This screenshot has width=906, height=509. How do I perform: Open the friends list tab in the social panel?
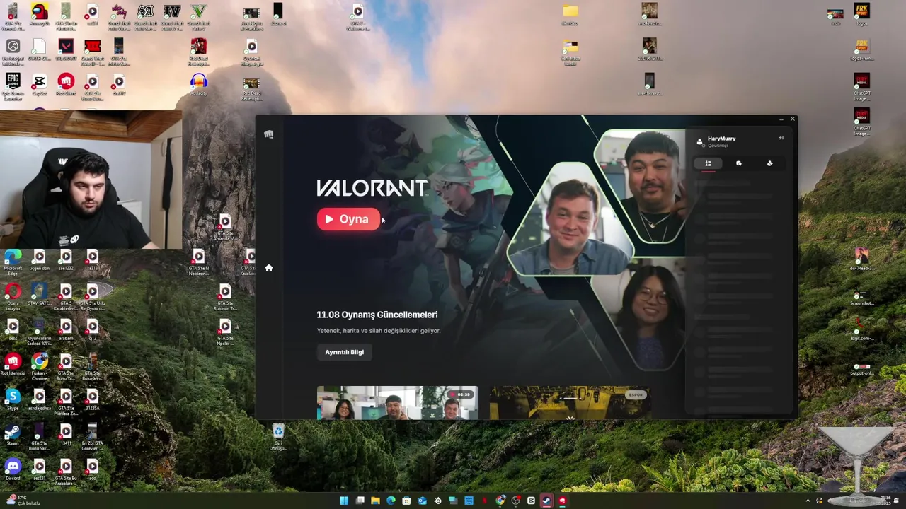coord(708,163)
